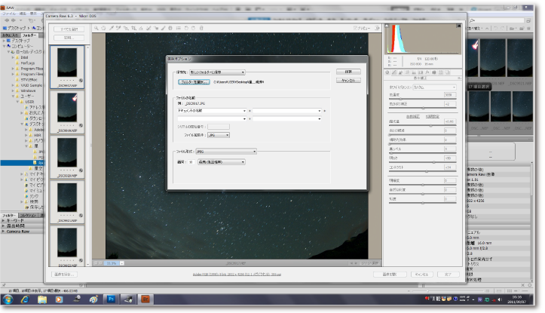The height and width of the screenshot is (313, 545).
Task: Select the Crop tool in the toolbar
Action: [133, 28]
